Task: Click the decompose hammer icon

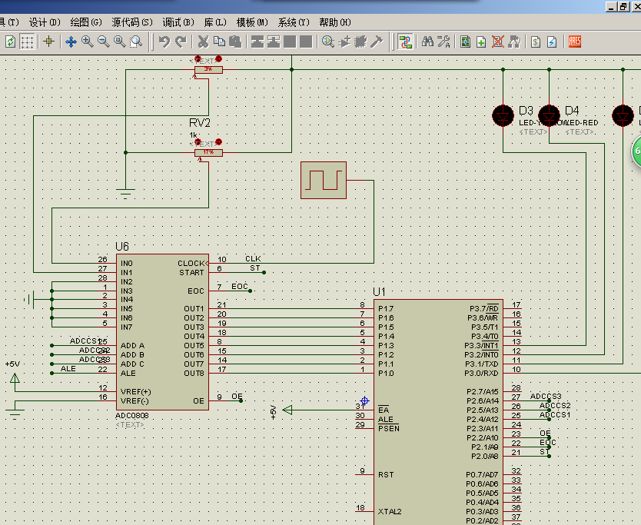Action: pyautogui.click(x=377, y=42)
